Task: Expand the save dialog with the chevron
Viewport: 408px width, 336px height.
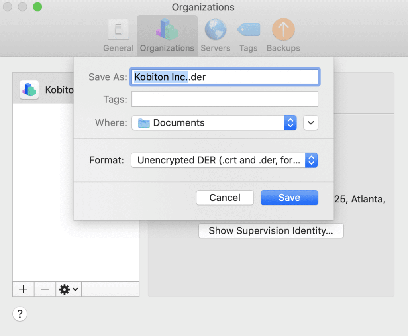Action: pyautogui.click(x=311, y=123)
